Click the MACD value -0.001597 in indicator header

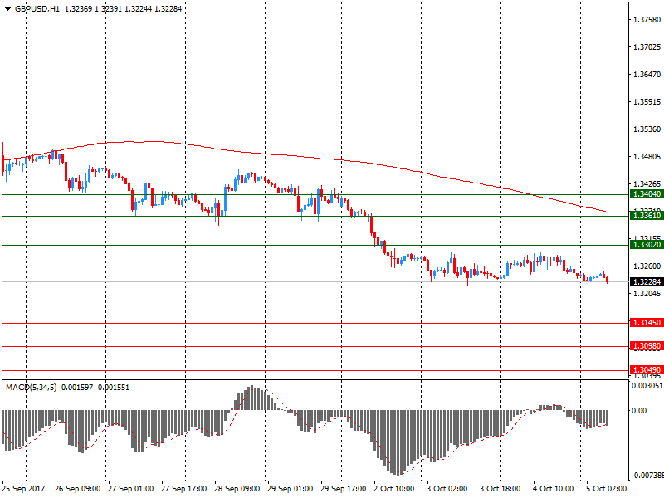point(76,388)
